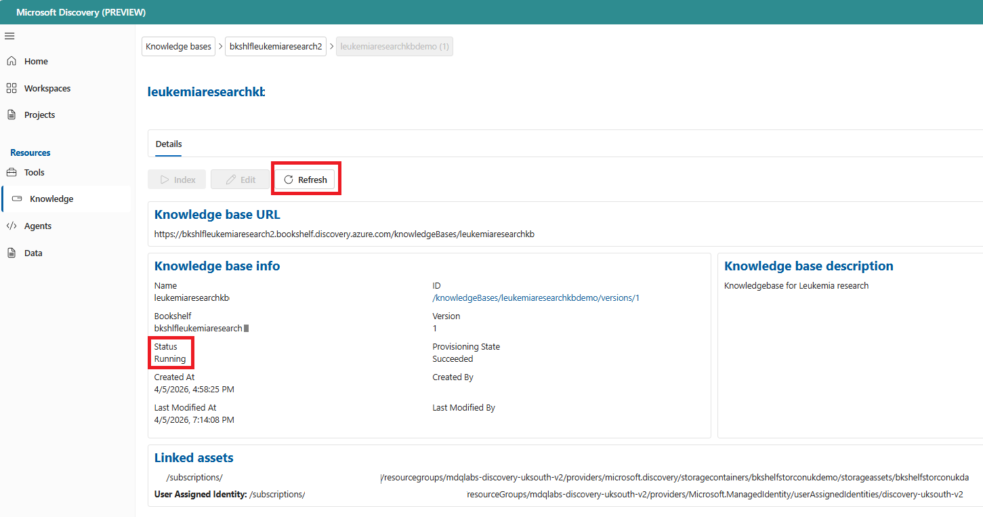Click the Resources section header
Image resolution: width=983 pixels, height=517 pixels.
pos(30,152)
